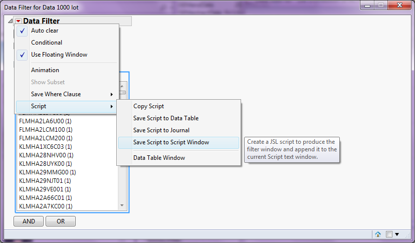Select list row KLMHA28NHV00 (1)
The width and height of the screenshot is (415, 243).
point(68,155)
